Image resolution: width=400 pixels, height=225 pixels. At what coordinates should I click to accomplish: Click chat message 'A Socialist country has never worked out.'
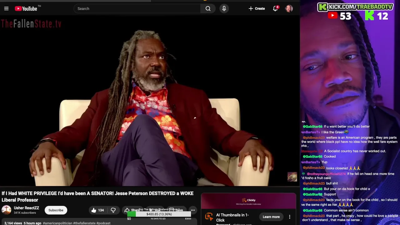click(x=355, y=151)
